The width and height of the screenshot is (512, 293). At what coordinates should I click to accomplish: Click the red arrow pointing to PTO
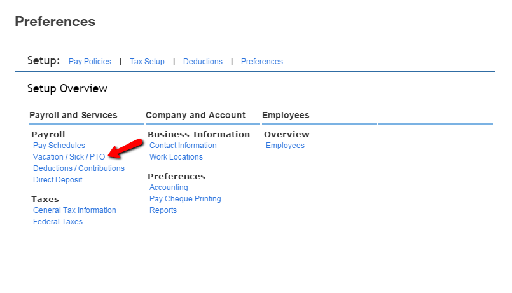[x=126, y=147]
